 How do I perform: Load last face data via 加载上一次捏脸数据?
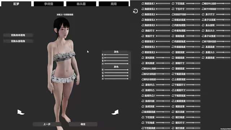pyautogui.click(x=65, y=14)
